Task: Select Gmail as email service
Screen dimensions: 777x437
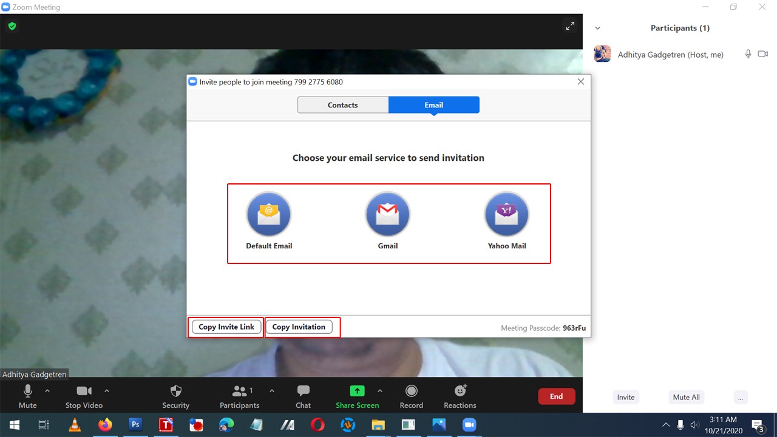Action: point(387,214)
